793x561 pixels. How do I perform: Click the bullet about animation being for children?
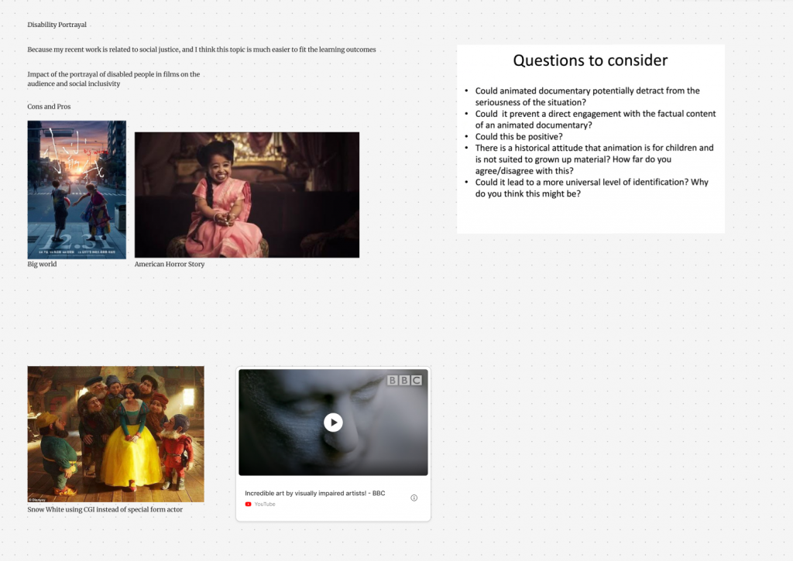point(594,159)
